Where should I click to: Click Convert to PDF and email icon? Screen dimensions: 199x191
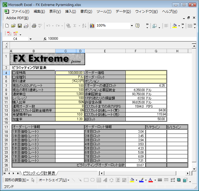point(16,34)
